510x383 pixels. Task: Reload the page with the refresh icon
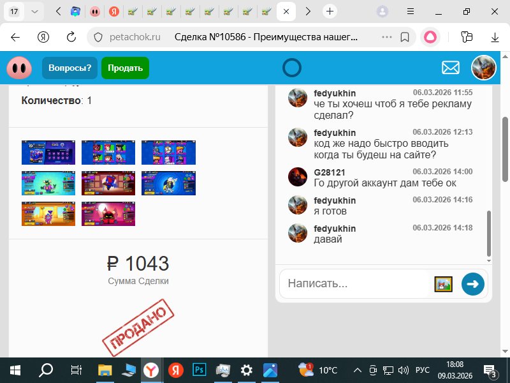(x=72, y=37)
